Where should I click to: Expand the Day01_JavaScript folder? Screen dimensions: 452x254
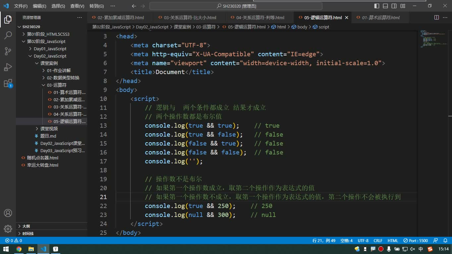50,49
